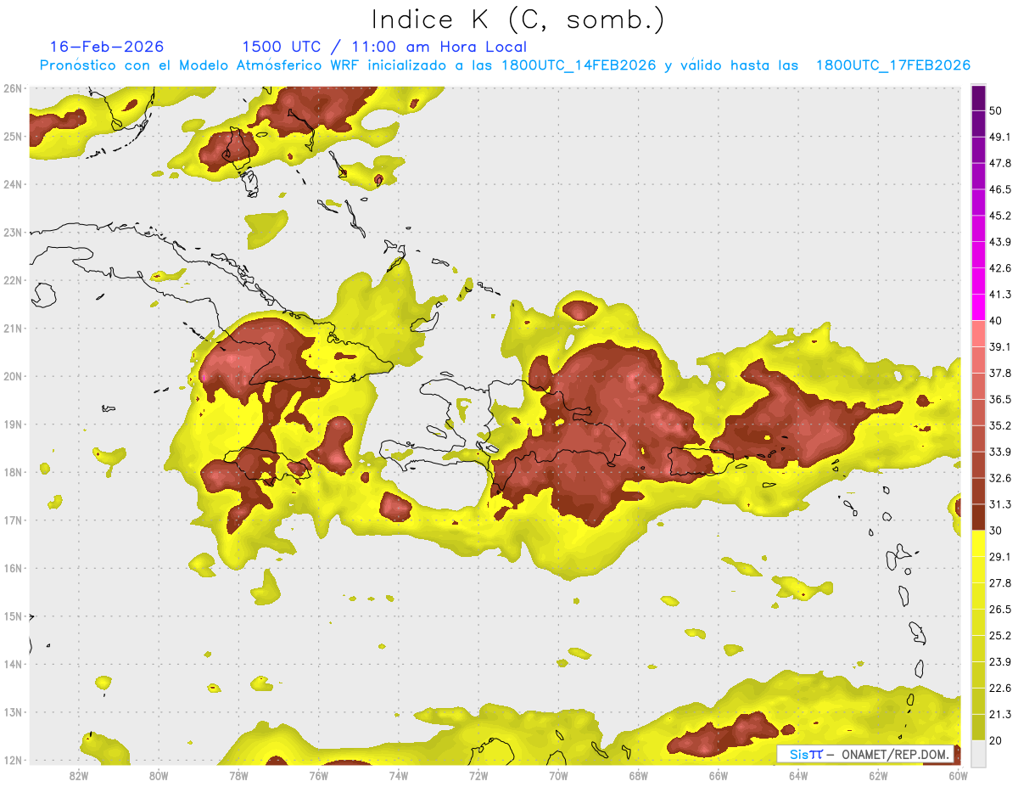Click the latitude label "20N"

[x=13, y=376]
